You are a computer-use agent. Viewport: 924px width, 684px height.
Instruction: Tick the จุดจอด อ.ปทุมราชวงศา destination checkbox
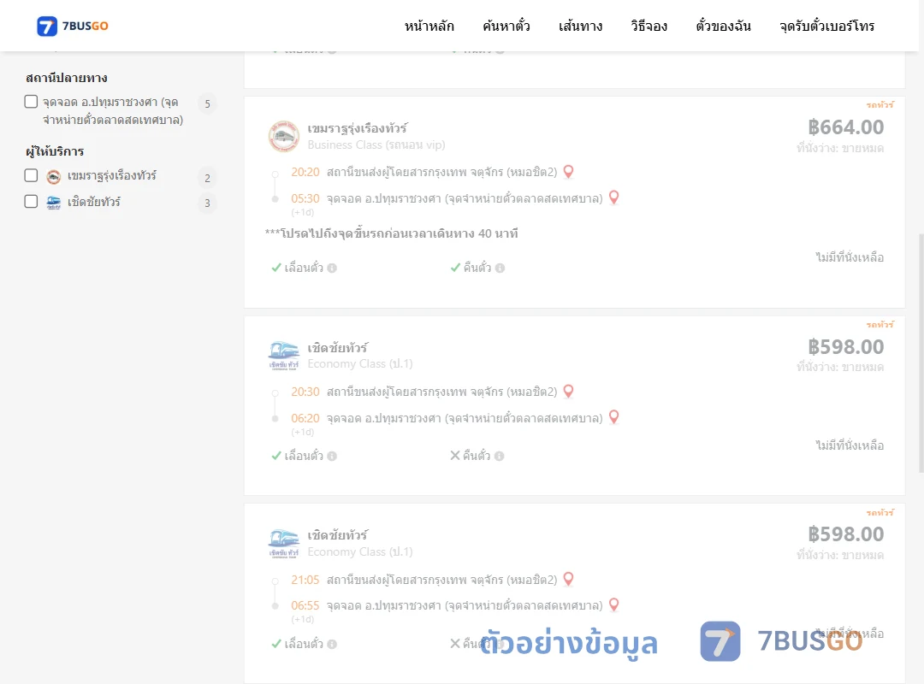coord(32,102)
